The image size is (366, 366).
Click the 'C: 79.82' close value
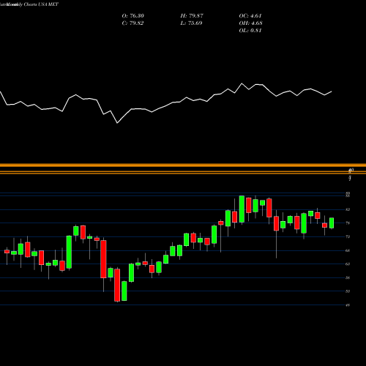(x=132, y=23)
